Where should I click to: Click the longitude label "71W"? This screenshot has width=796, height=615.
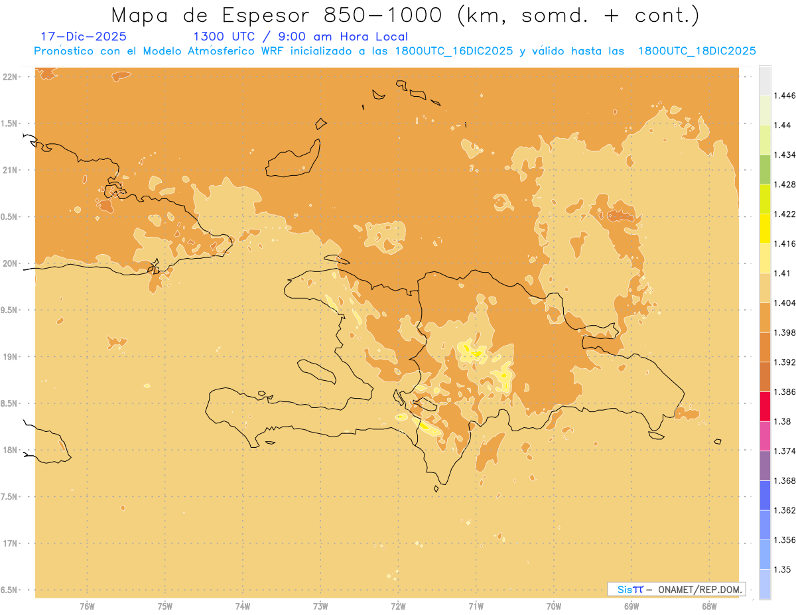[476, 606]
